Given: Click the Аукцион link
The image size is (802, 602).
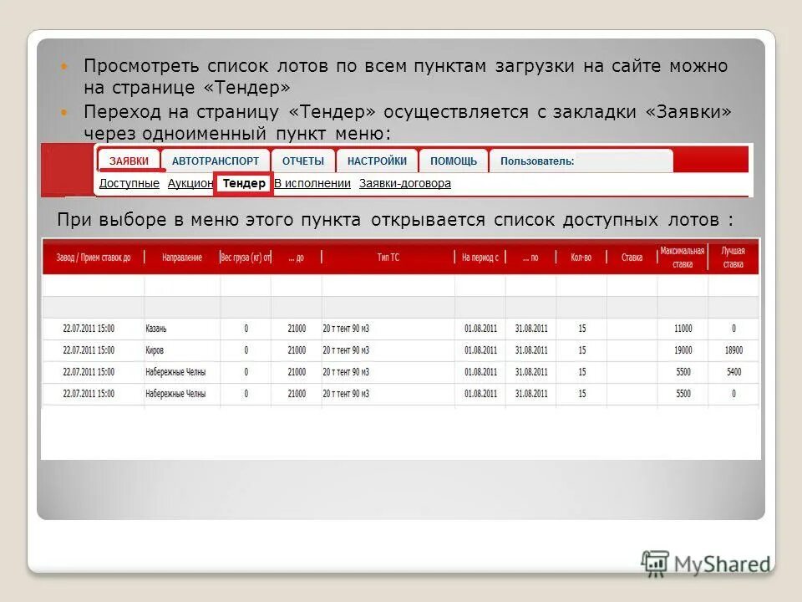Looking at the screenshot, I should (190, 183).
